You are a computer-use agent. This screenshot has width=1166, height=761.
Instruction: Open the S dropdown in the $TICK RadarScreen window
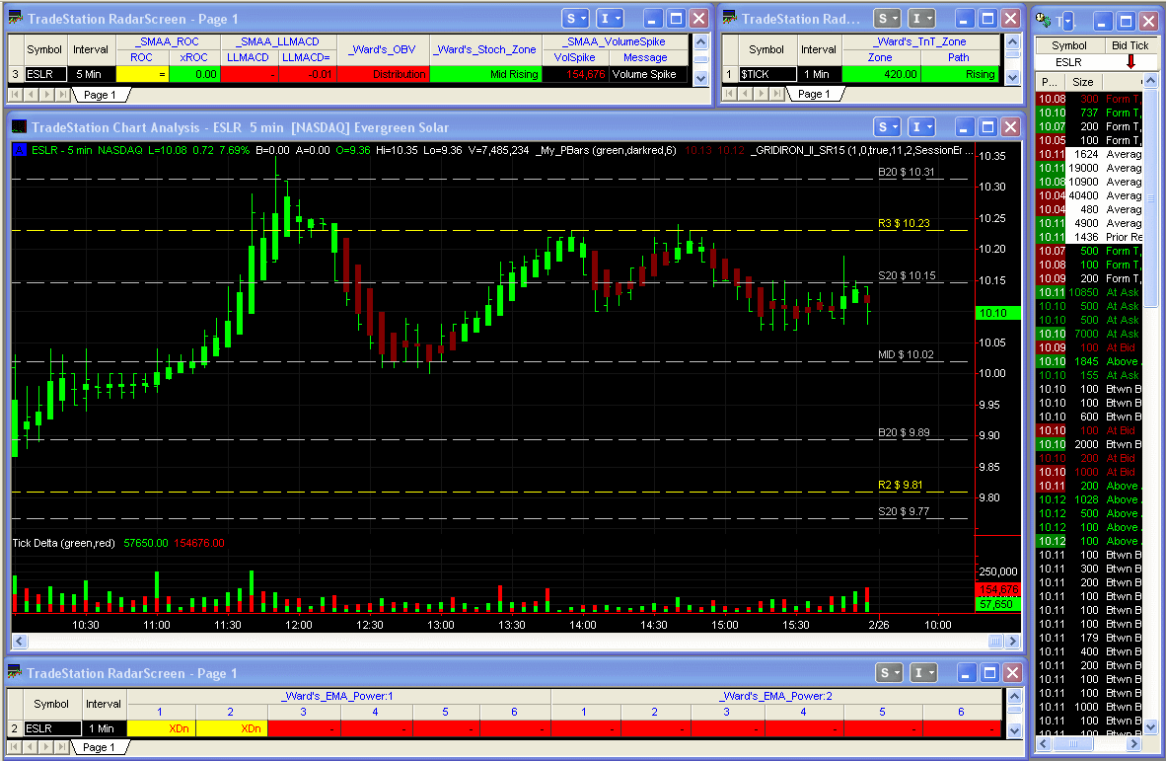coord(887,19)
